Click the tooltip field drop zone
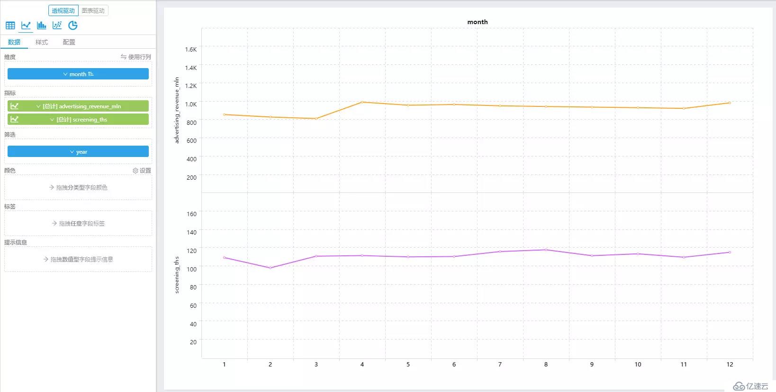776x392 pixels. (x=78, y=259)
